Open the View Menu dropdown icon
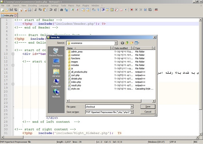203x144 pixels. click(137, 43)
